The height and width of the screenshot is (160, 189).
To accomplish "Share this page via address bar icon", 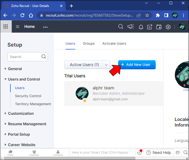I will pyautogui.click(x=139, y=15).
